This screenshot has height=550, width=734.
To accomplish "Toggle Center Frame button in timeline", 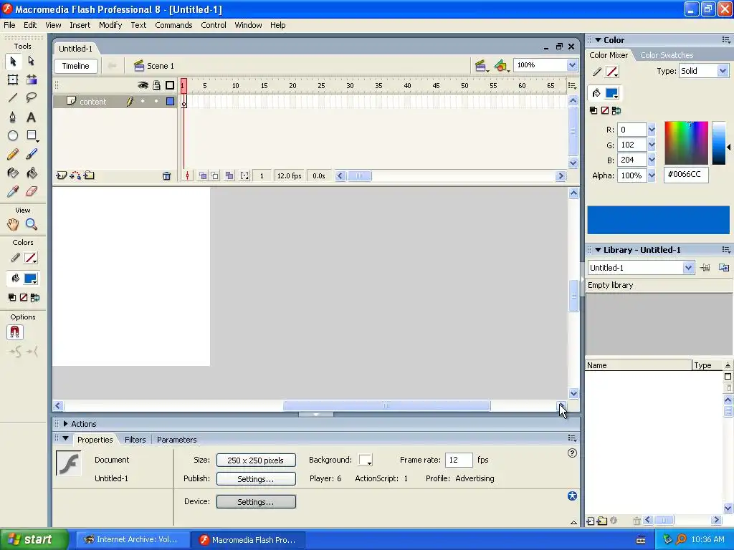I will 187,176.
